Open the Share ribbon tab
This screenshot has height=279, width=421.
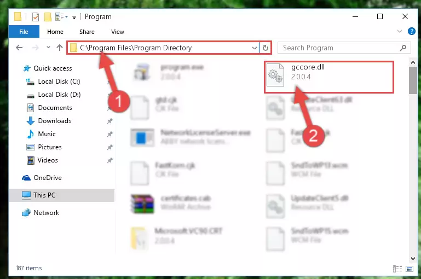click(87, 32)
